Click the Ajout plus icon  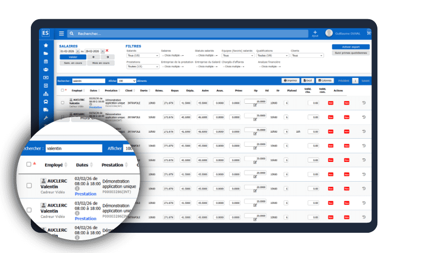(x=315, y=33)
